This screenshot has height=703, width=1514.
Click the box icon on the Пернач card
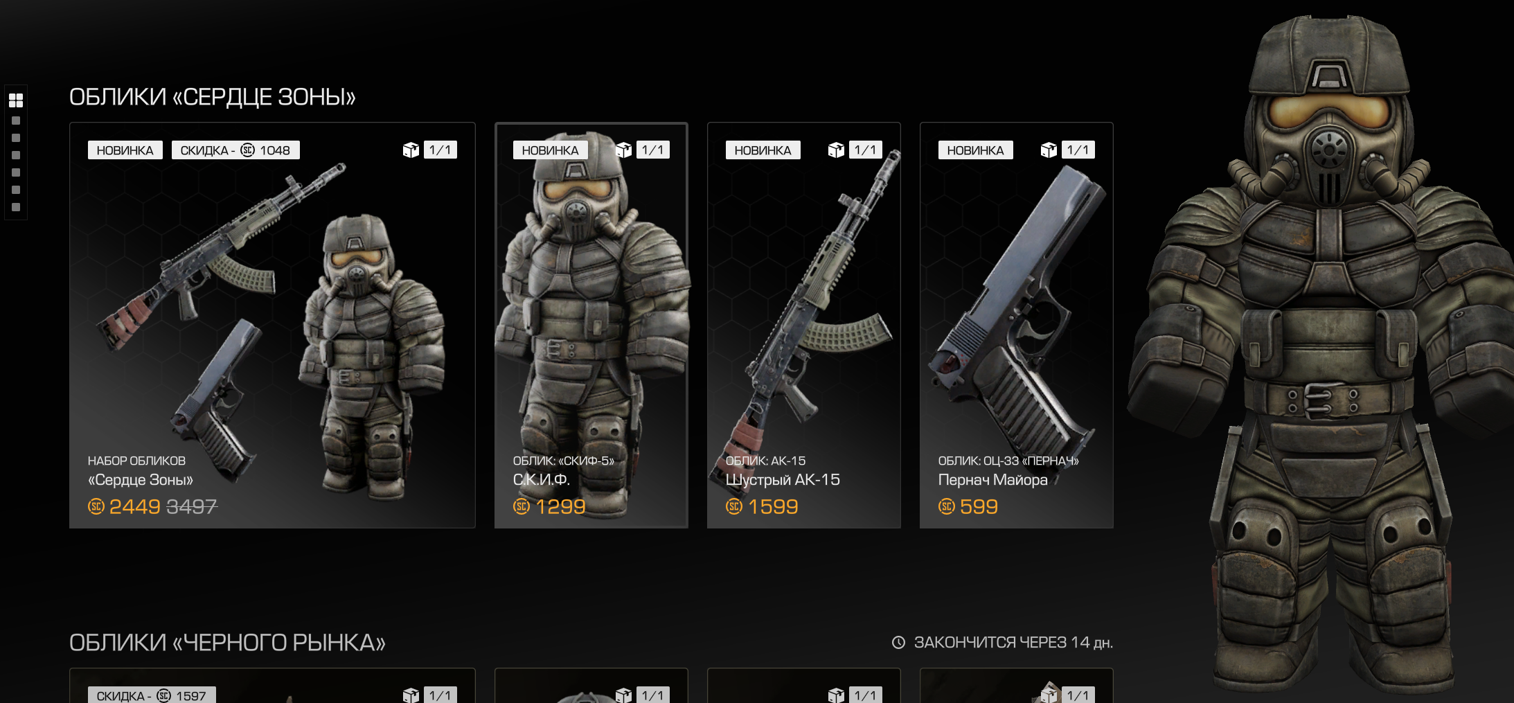1049,150
